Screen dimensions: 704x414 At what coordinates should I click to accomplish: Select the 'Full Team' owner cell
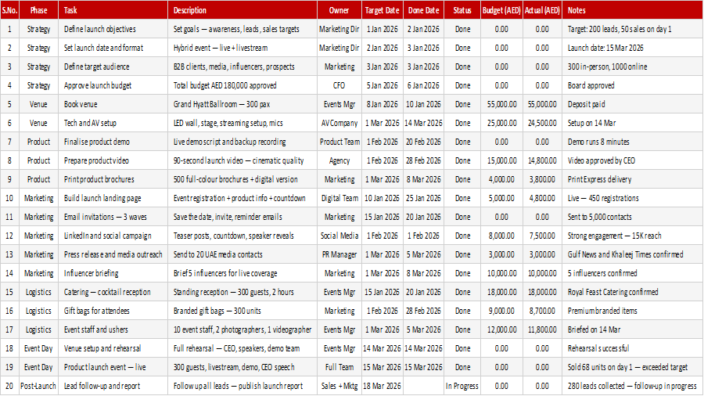[x=339, y=367]
